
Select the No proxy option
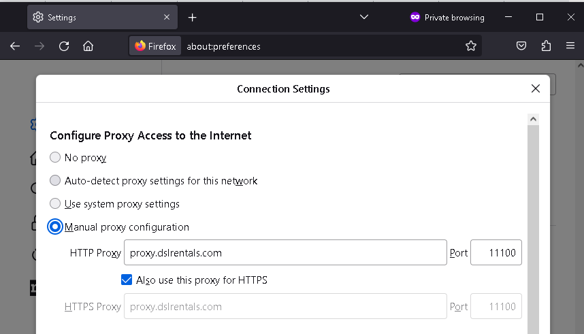tap(55, 158)
